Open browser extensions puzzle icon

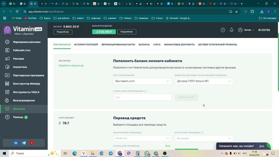tap(252, 12)
